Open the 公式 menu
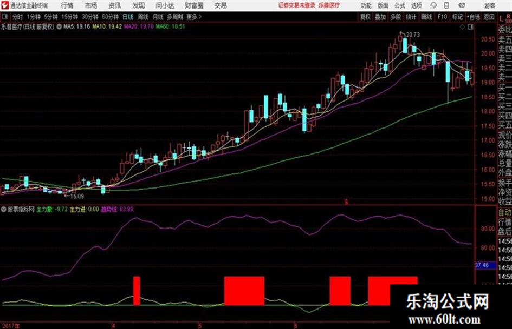The width and height of the screenshot is (512, 329). [400, 5]
